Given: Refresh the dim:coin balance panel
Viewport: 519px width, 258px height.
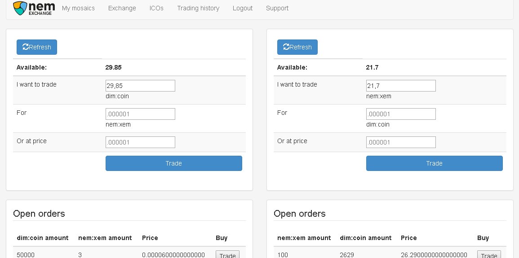Looking at the screenshot, I should pyautogui.click(x=37, y=47).
